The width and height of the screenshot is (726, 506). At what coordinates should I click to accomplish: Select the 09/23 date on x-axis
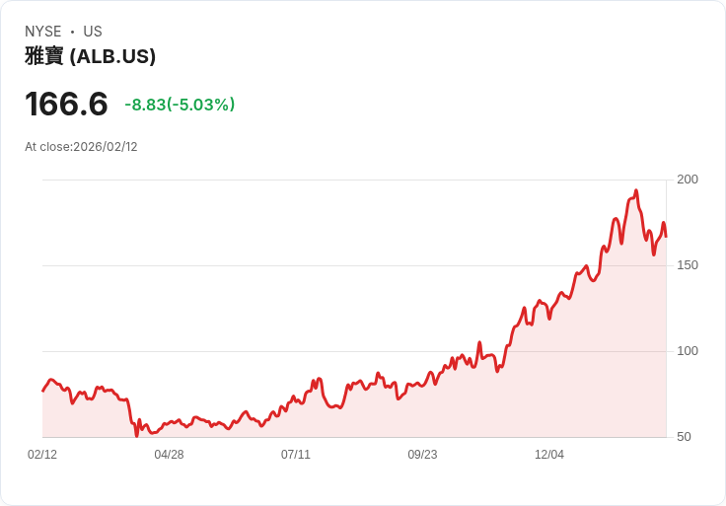tap(422, 455)
